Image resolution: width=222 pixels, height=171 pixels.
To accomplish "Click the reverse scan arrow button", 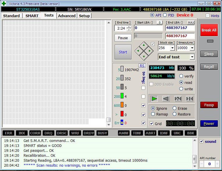I will [166, 99].
